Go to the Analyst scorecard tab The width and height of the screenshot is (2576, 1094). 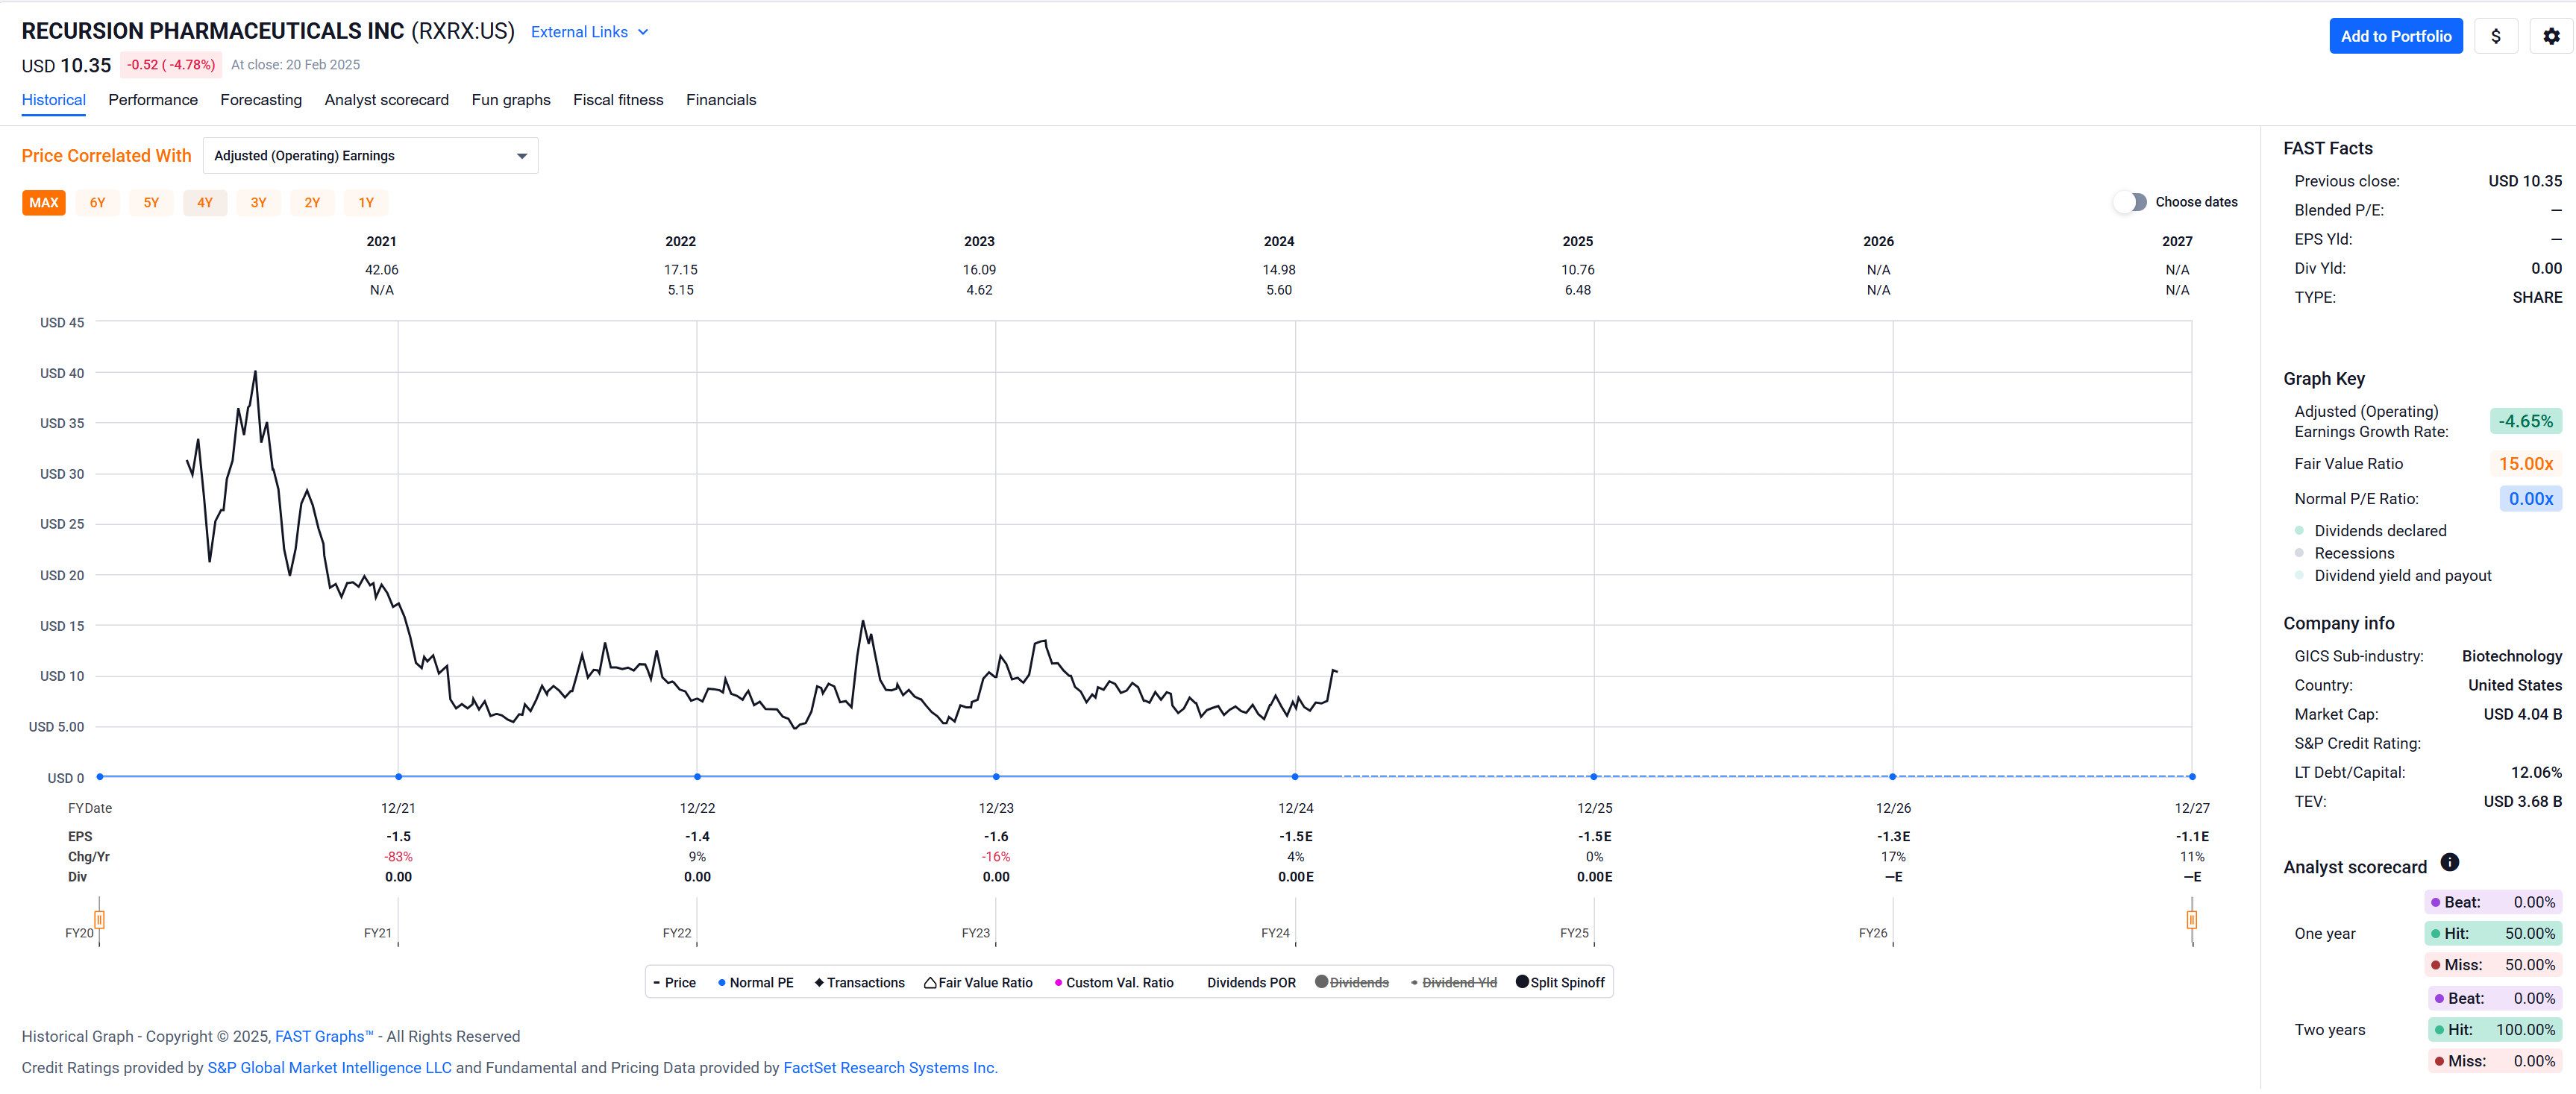click(386, 100)
